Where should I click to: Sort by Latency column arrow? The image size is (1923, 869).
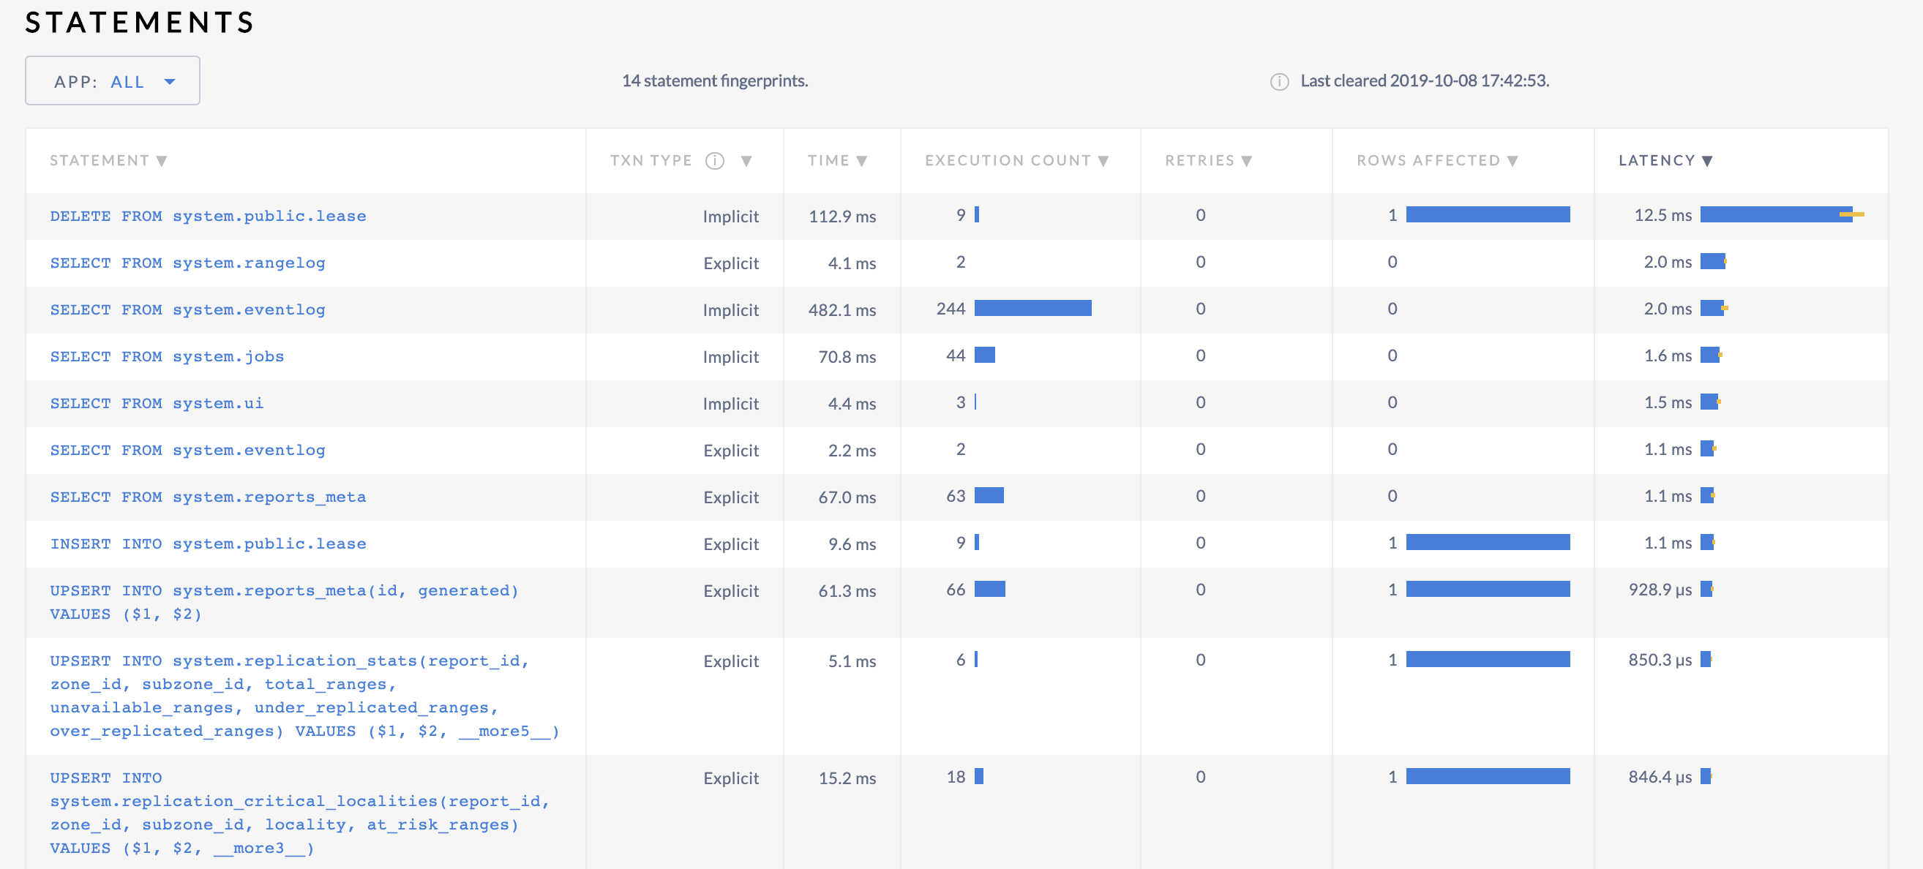[1707, 161]
